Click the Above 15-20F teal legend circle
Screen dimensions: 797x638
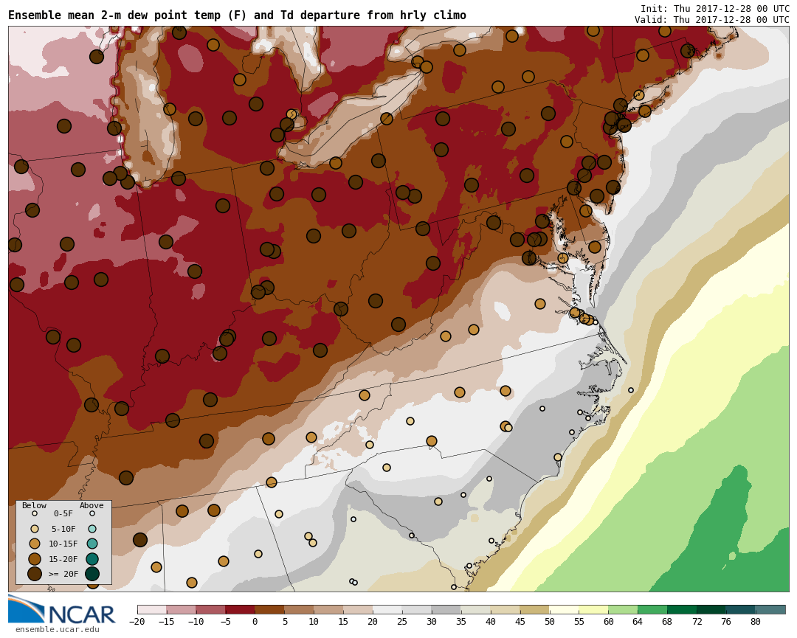(92, 559)
